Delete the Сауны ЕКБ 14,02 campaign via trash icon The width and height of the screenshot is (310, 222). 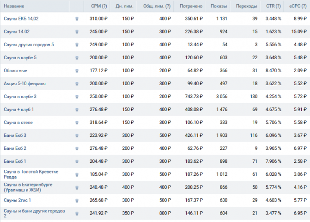[77, 19]
